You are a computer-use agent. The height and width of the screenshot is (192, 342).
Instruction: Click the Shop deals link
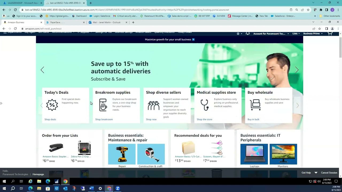pyautogui.click(x=50, y=119)
